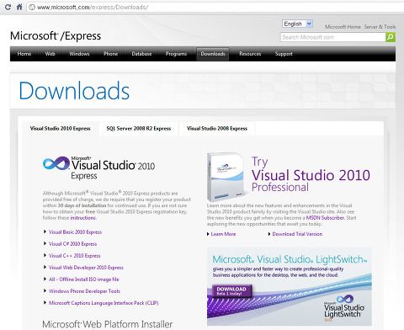404x330 pixels.
Task: Open the Support nav item
Action: pyautogui.click(x=284, y=54)
